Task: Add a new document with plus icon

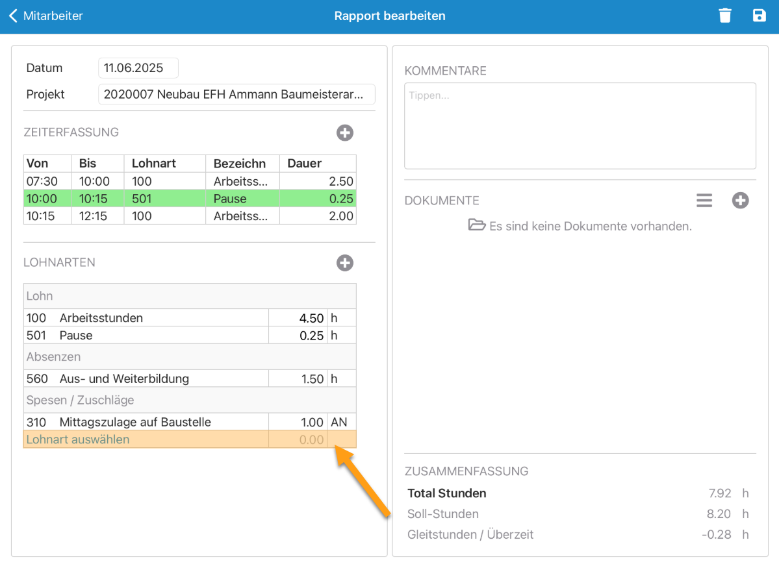Action: (740, 201)
